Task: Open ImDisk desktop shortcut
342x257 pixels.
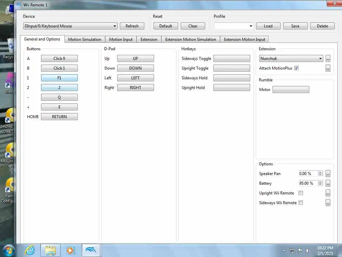Action: (7, 121)
